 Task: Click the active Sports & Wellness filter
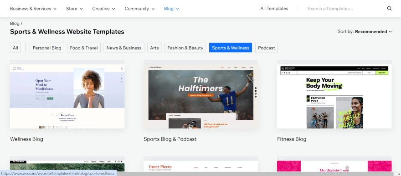[231, 48]
